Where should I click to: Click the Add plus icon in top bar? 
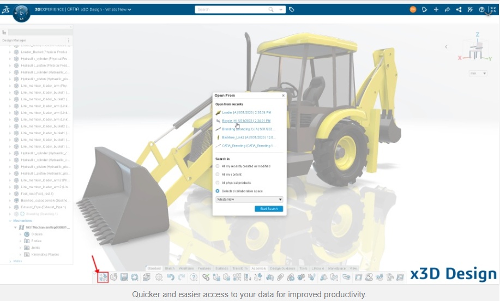point(436,10)
